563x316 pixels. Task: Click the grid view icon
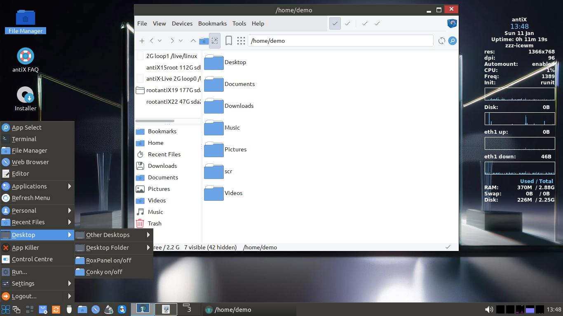pyautogui.click(x=241, y=41)
